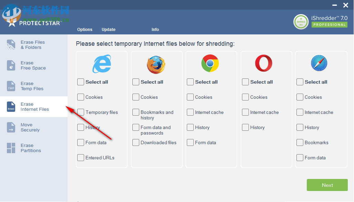Switch to Move Securely tab
This screenshot has width=354, height=202.
click(30, 127)
